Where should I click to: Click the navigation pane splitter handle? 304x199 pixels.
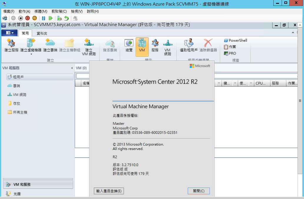tap(38, 179)
